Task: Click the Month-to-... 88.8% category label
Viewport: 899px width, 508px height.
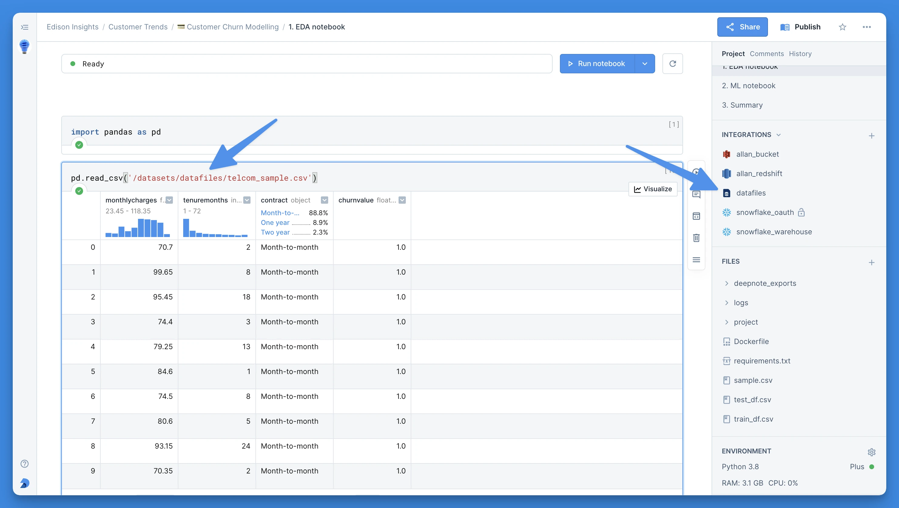Action: tap(294, 213)
